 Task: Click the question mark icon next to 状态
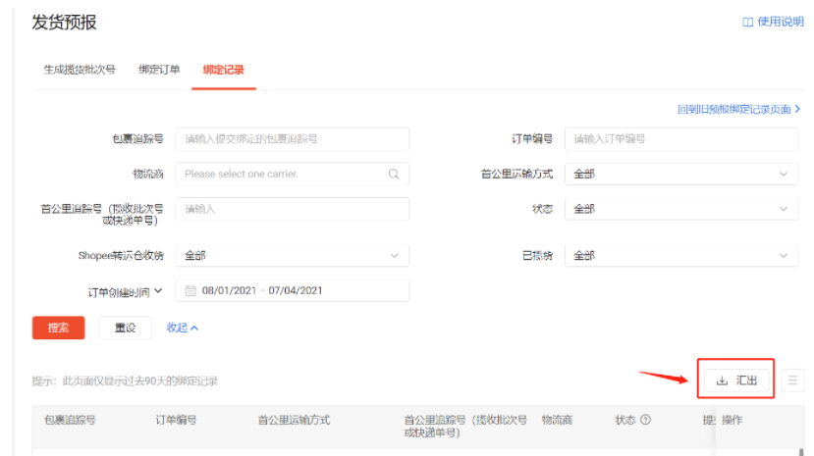[645, 420]
